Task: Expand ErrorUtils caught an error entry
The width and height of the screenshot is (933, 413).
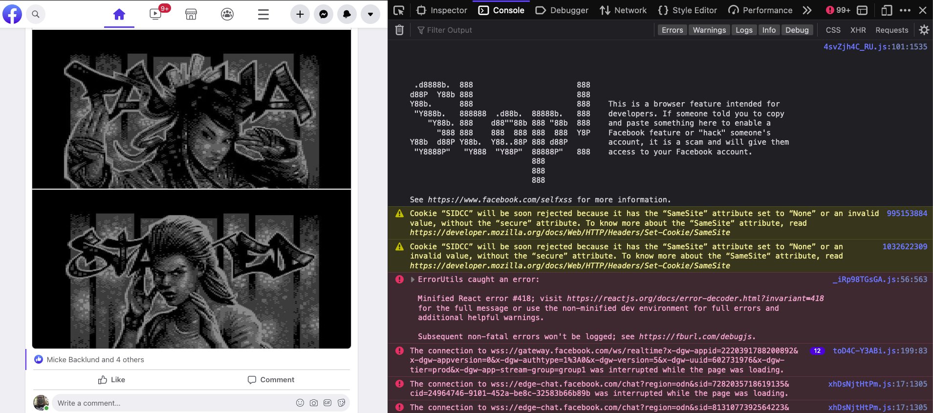Action: tap(412, 280)
